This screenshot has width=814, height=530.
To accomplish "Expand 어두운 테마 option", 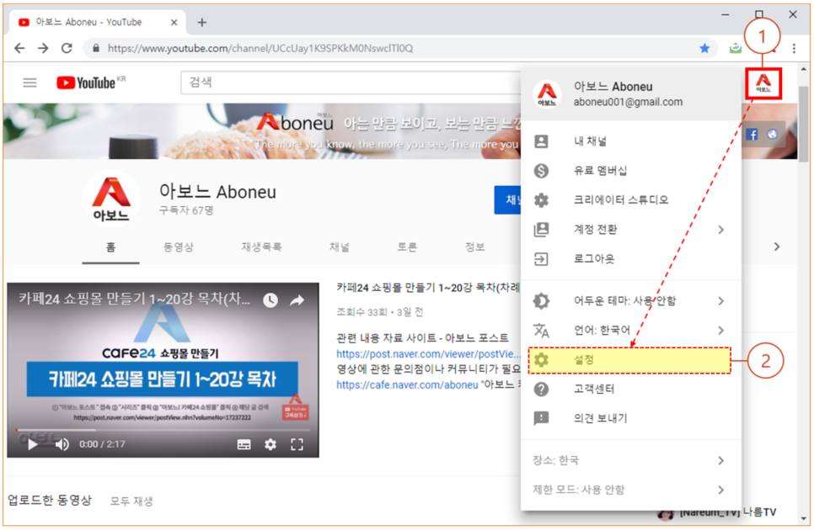I will point(631,301).
